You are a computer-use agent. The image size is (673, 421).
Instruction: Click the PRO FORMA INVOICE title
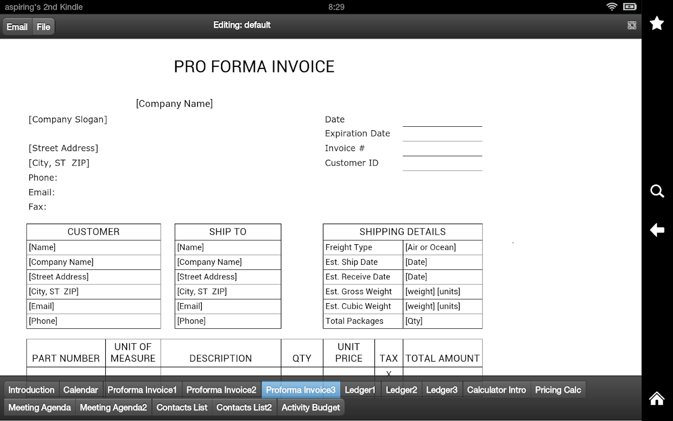254,66
